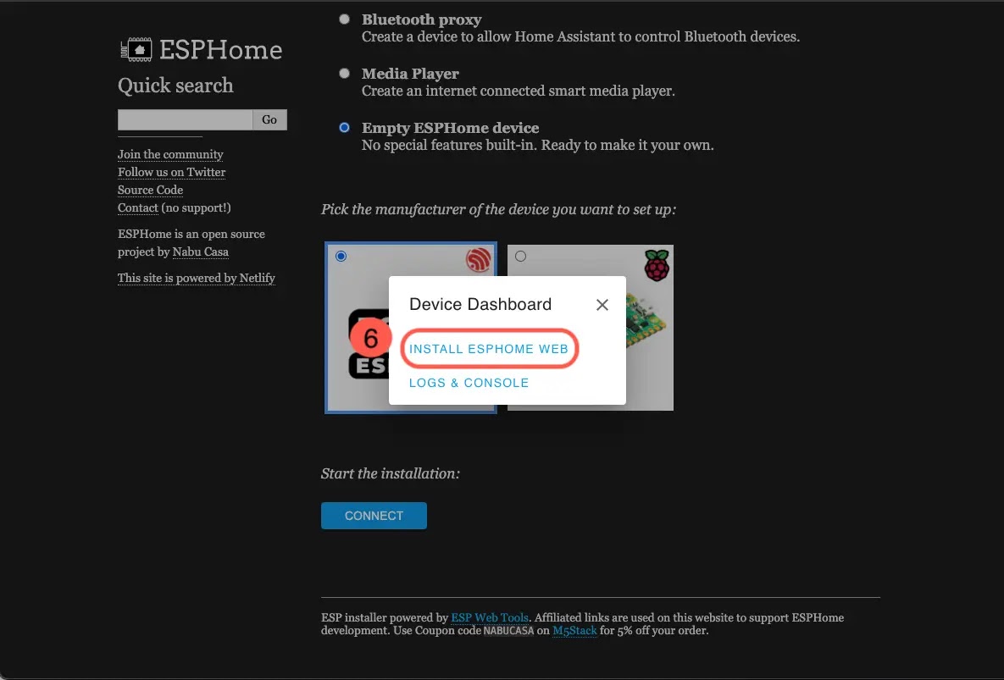Viewport: 1004px width, 680px height.
Task: Select the Empty ESPHome device radio option
Action: click(345, 127)
